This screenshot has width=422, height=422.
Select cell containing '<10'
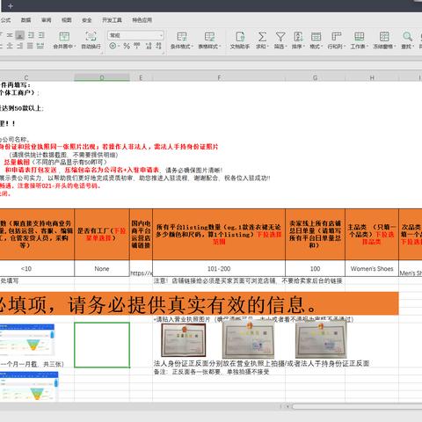(x=37, y=268)
